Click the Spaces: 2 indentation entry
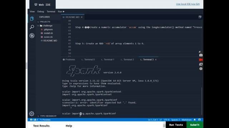Viewport: 229px width, 128px height. coord(176,120)
